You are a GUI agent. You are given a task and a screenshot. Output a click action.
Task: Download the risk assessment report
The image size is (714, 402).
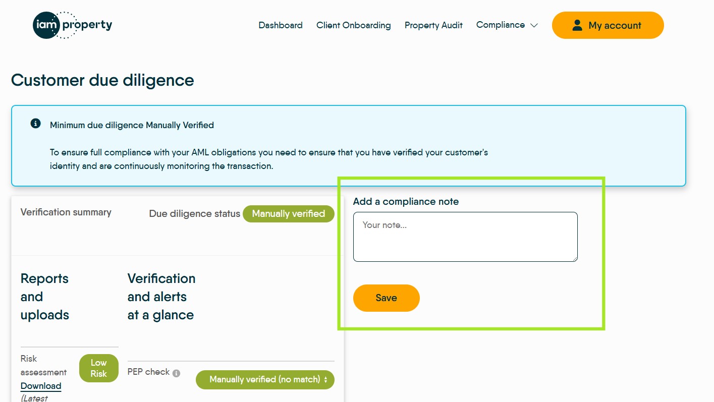point(41,386)
